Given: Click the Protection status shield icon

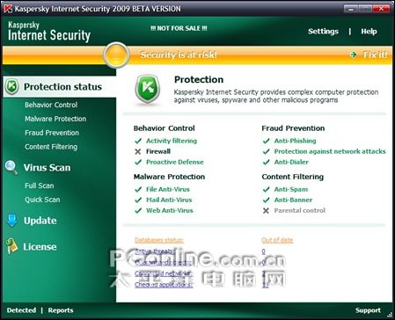Looking at the screenshot, I should 12,87.
